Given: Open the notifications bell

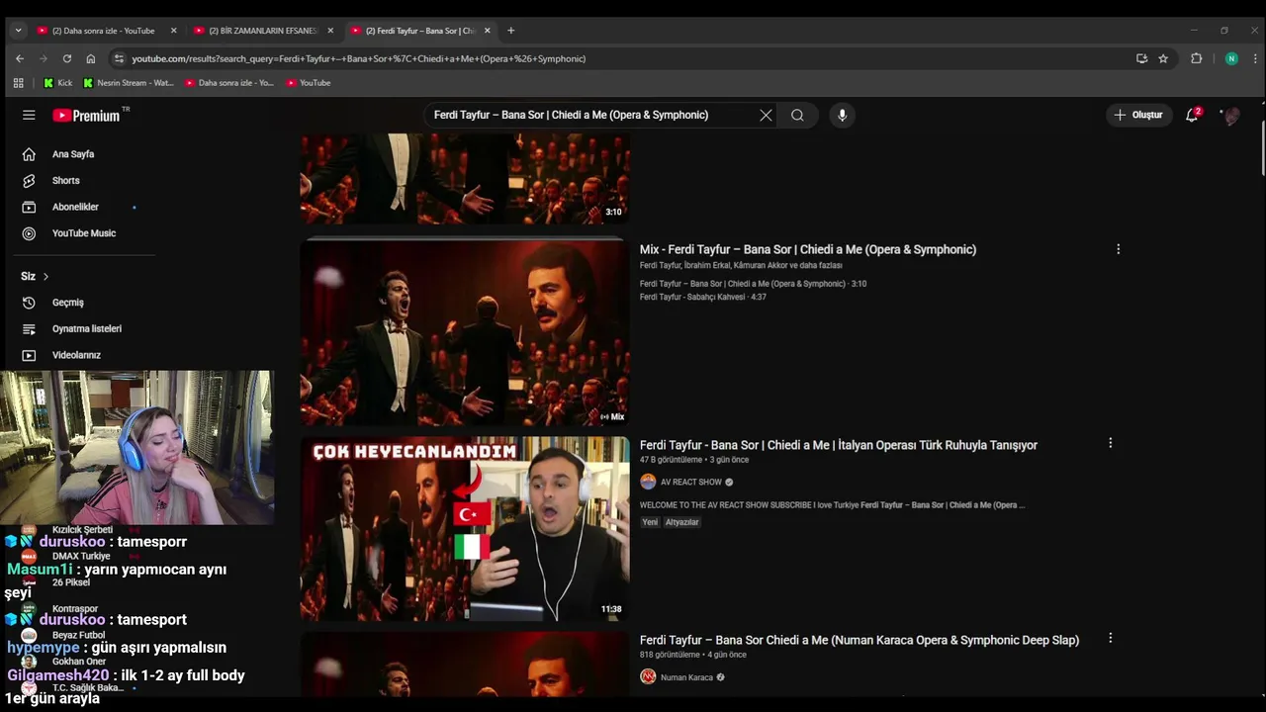Looking at the screenshot, I should coord(1192,115).
